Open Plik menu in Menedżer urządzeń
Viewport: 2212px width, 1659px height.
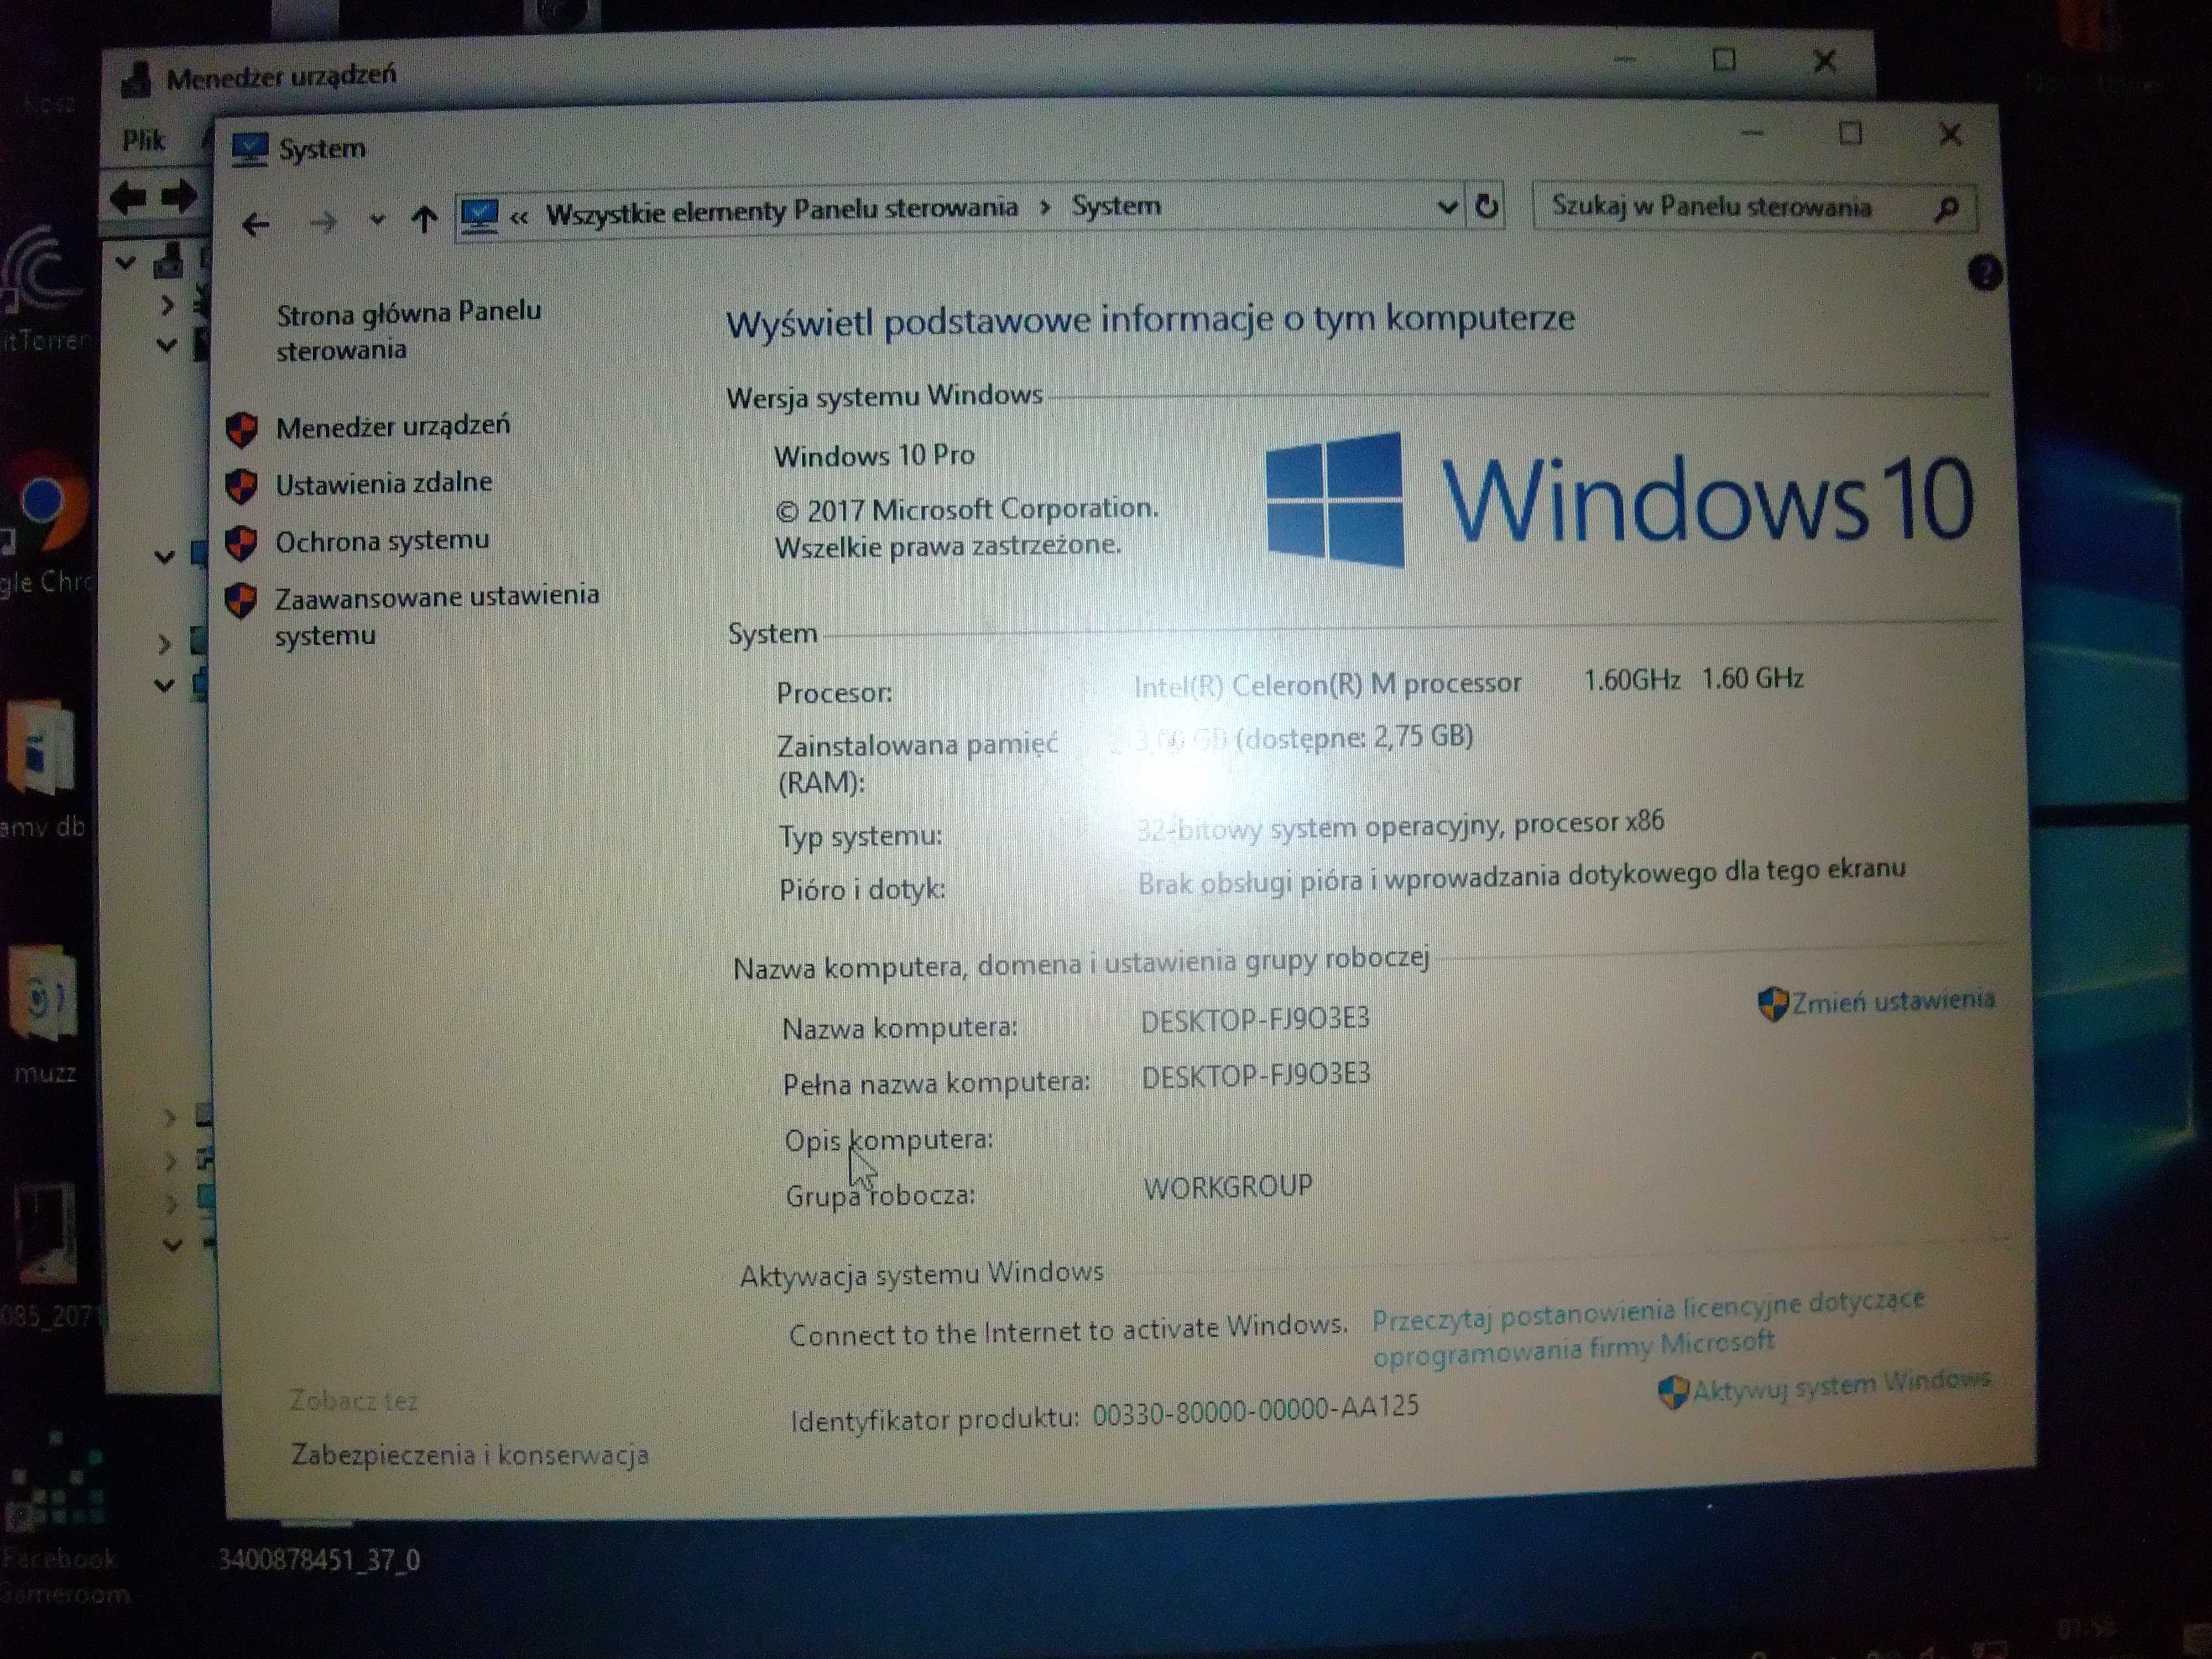tap(143, 141)
